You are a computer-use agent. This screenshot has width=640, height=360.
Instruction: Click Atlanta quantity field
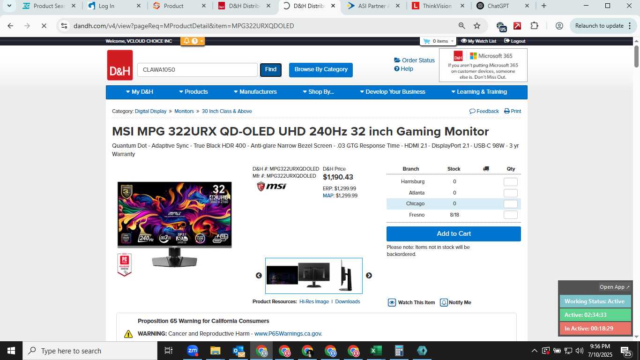511,193
